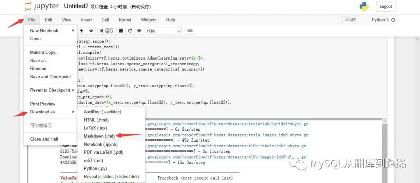Image resolution: width=420 pixels, height=183 pixels.
Task: Open the View menu
Action: point(67,20)
